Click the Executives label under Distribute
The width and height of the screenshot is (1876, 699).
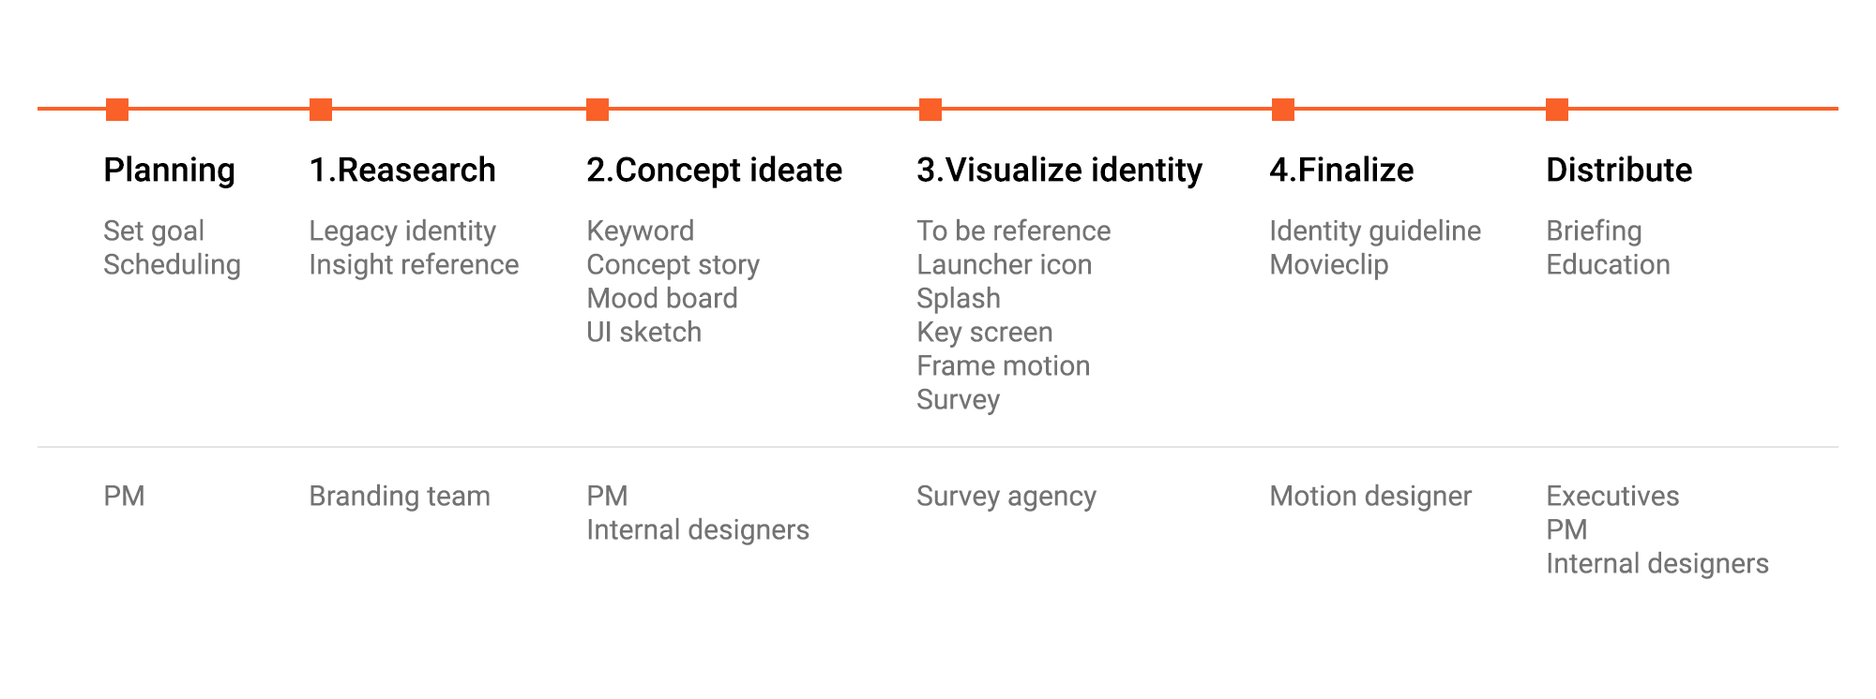[1612, 496]
